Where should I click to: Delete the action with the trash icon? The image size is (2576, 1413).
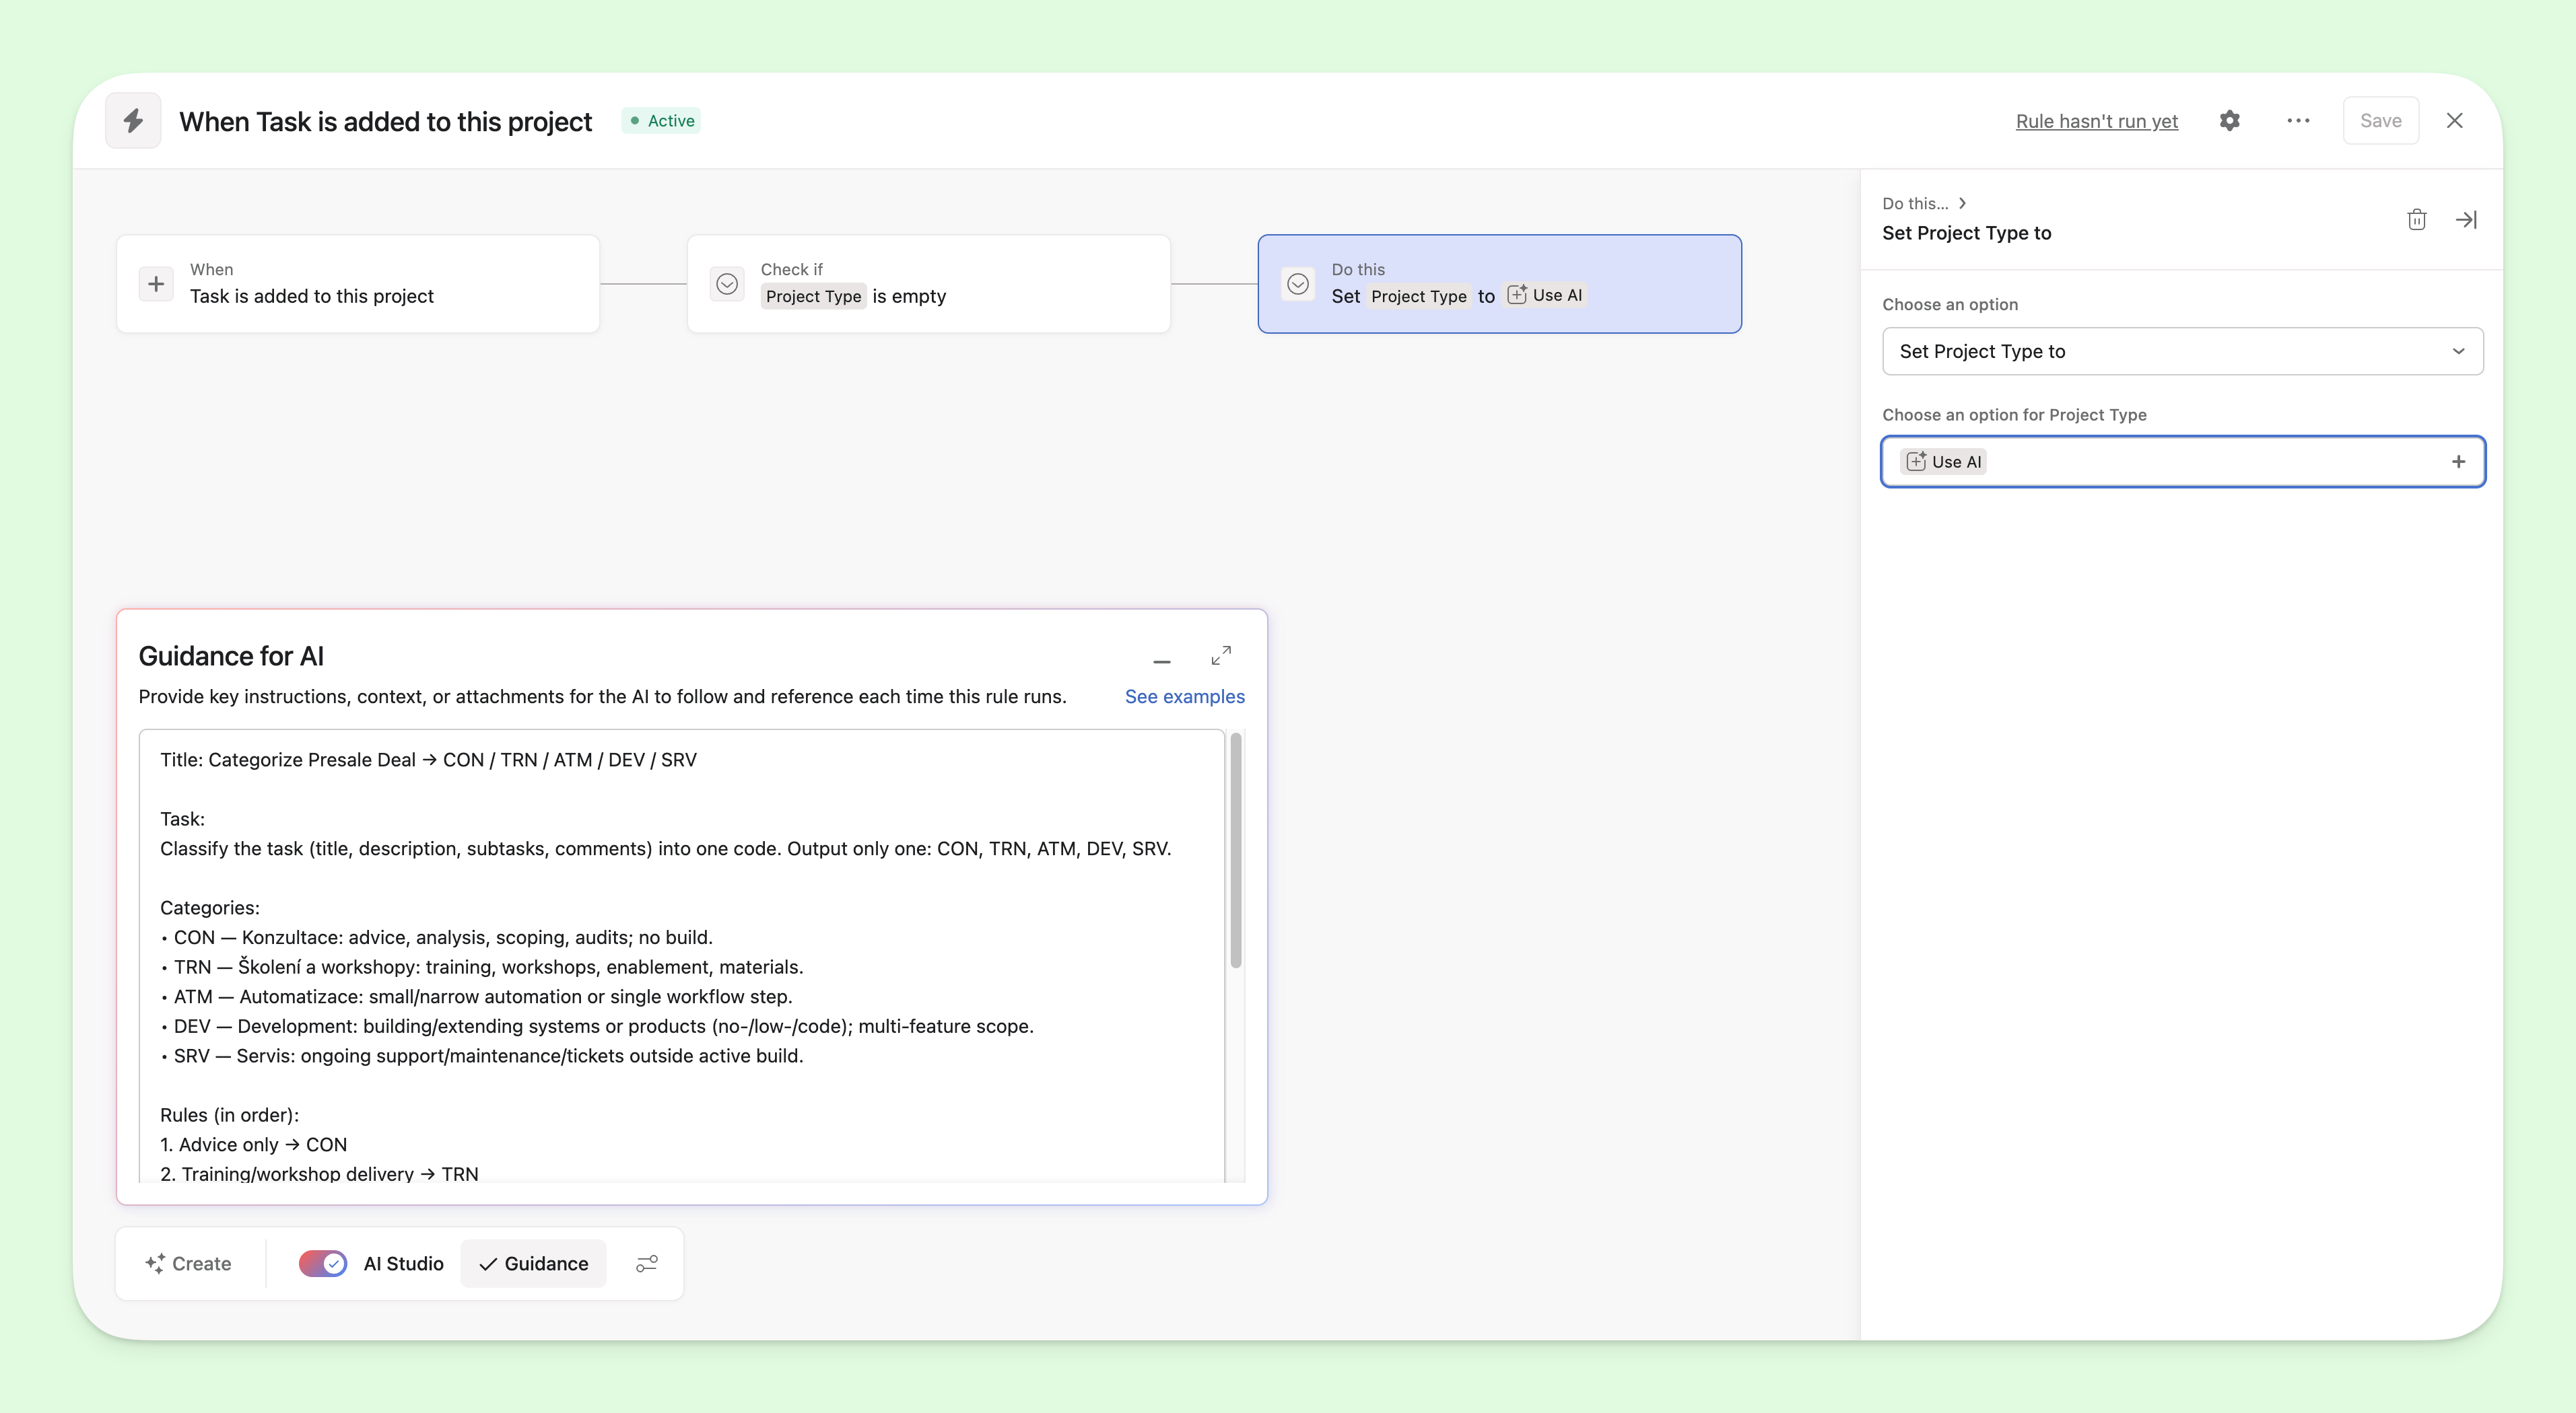2416,220
